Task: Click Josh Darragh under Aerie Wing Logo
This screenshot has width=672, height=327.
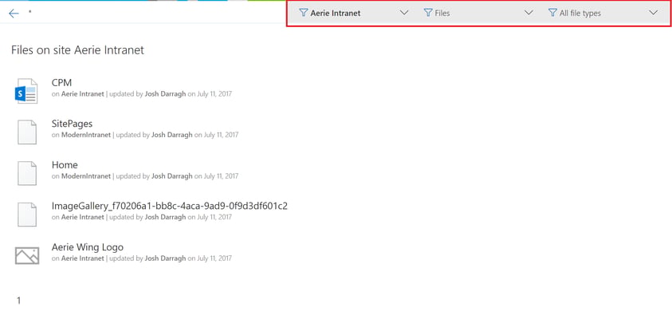Action: point(166,258)
